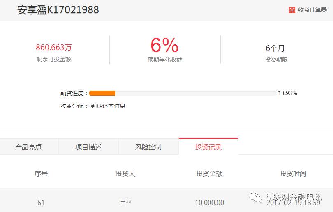Click the 到期还本付息 text
The image size is (333, 212).
[x=108, y=106]
